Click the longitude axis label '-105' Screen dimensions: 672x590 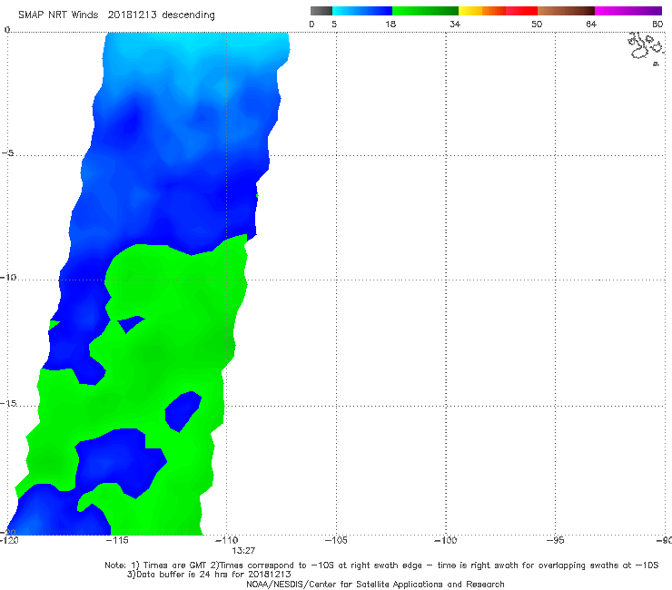336,540
